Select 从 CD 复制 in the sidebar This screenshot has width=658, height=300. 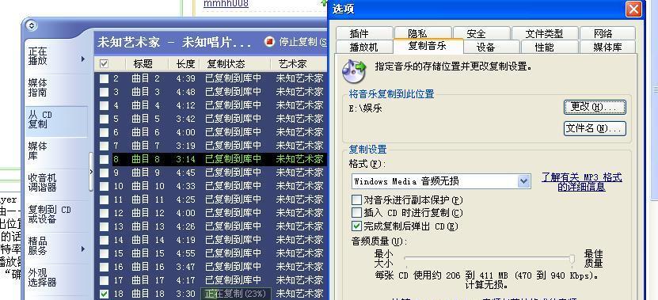point(55,120)
